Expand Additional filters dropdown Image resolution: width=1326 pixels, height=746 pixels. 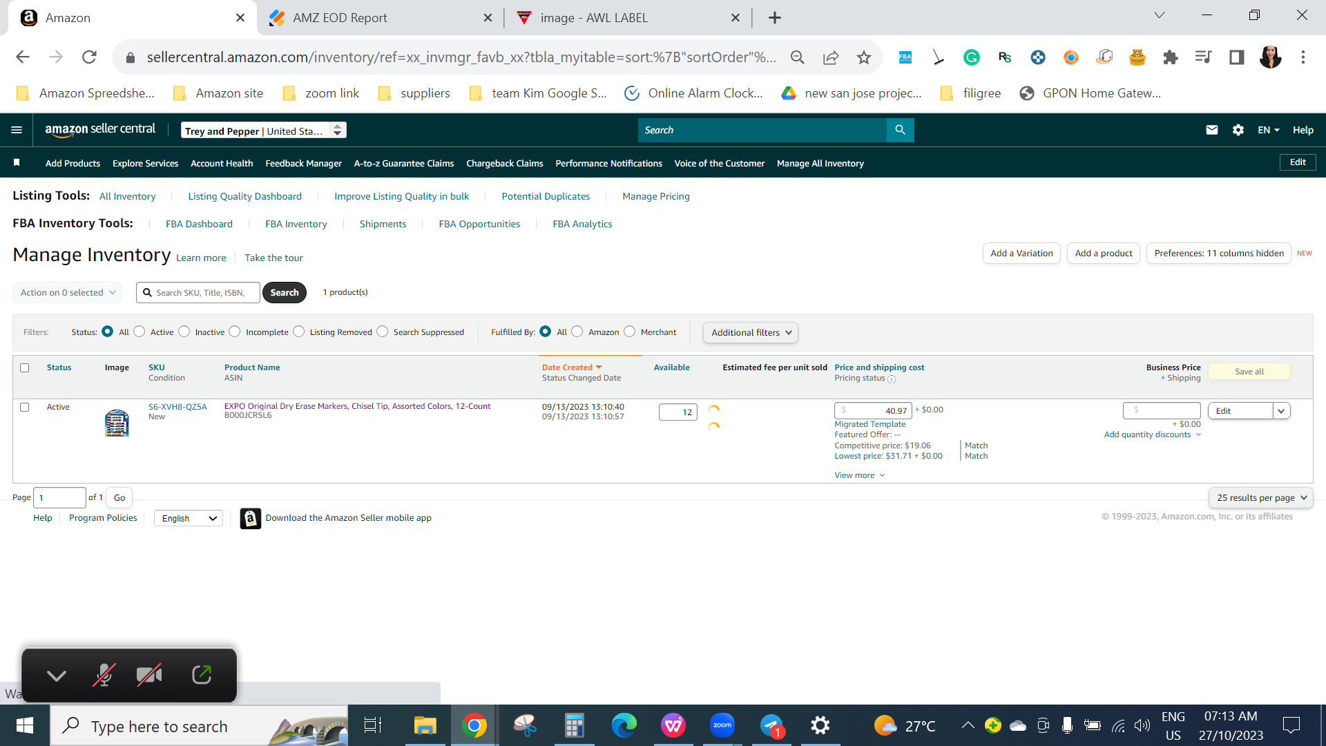[x=751, y=332]
